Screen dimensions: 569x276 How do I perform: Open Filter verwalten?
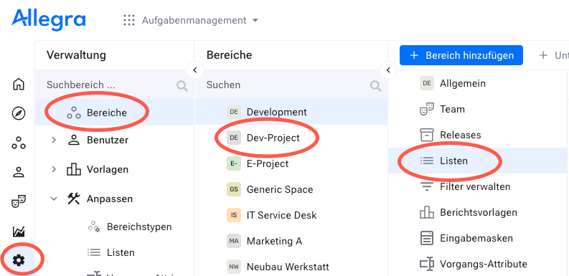pos(476,187)
